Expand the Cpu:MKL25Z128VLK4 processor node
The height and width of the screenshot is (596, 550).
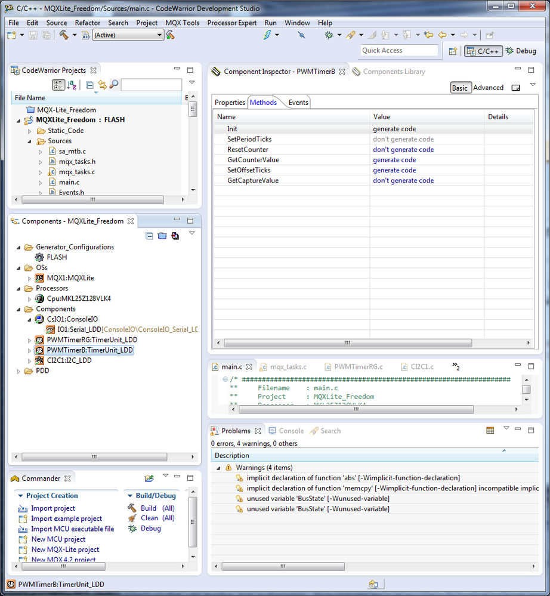(x=29, y=299)
